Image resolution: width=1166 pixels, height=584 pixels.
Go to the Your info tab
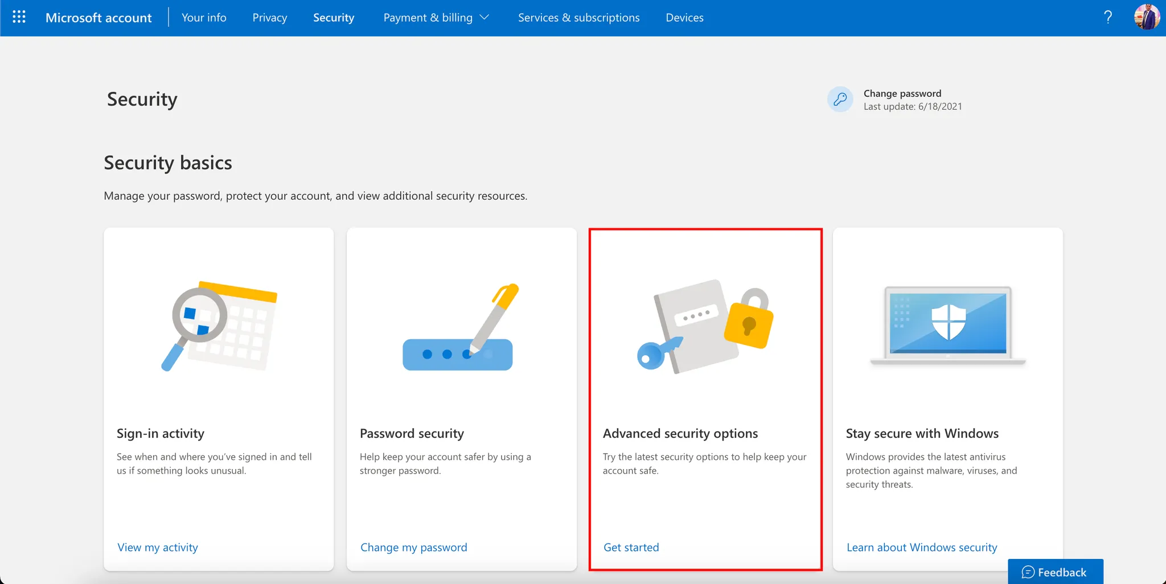click(204, 18)
